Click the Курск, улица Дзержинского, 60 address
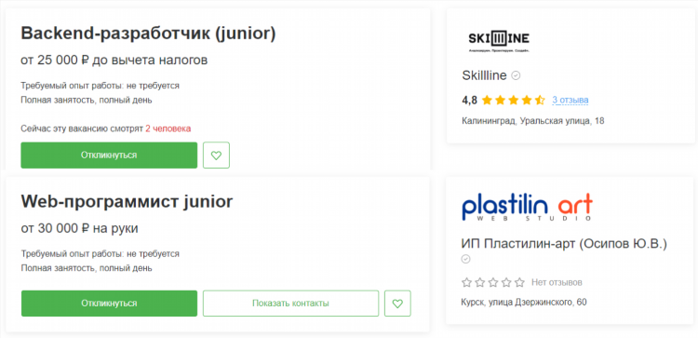The width and height of the screenshot is (698, 338). pos(524,303)
